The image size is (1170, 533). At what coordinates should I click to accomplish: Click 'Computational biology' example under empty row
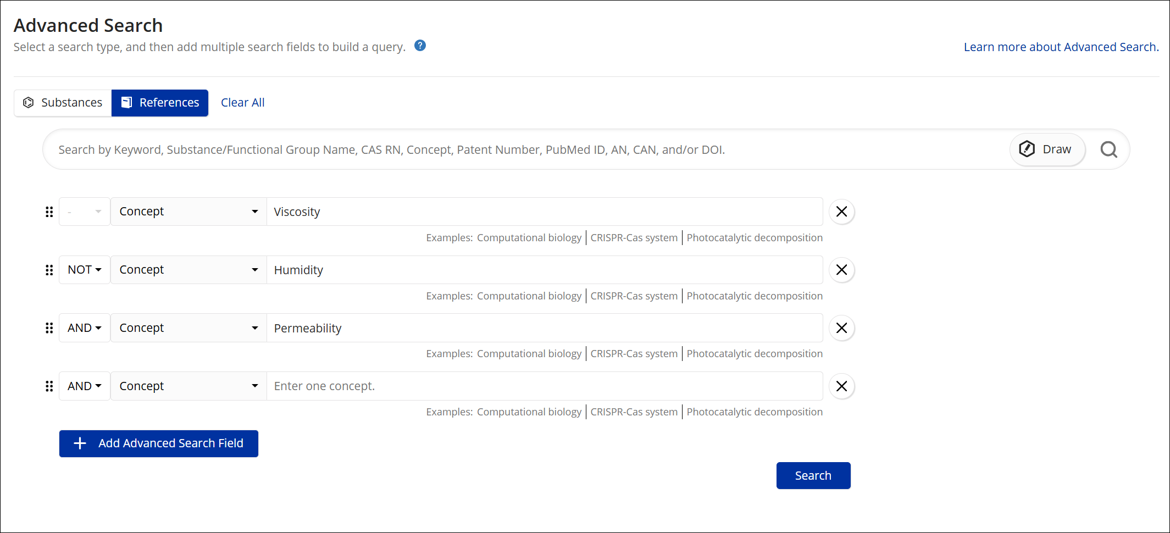529,412
